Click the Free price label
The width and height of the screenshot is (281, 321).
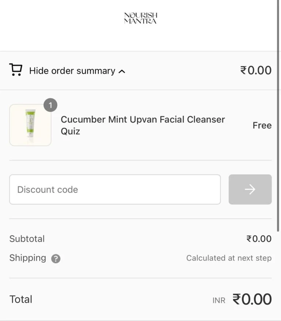pos(262,125)
